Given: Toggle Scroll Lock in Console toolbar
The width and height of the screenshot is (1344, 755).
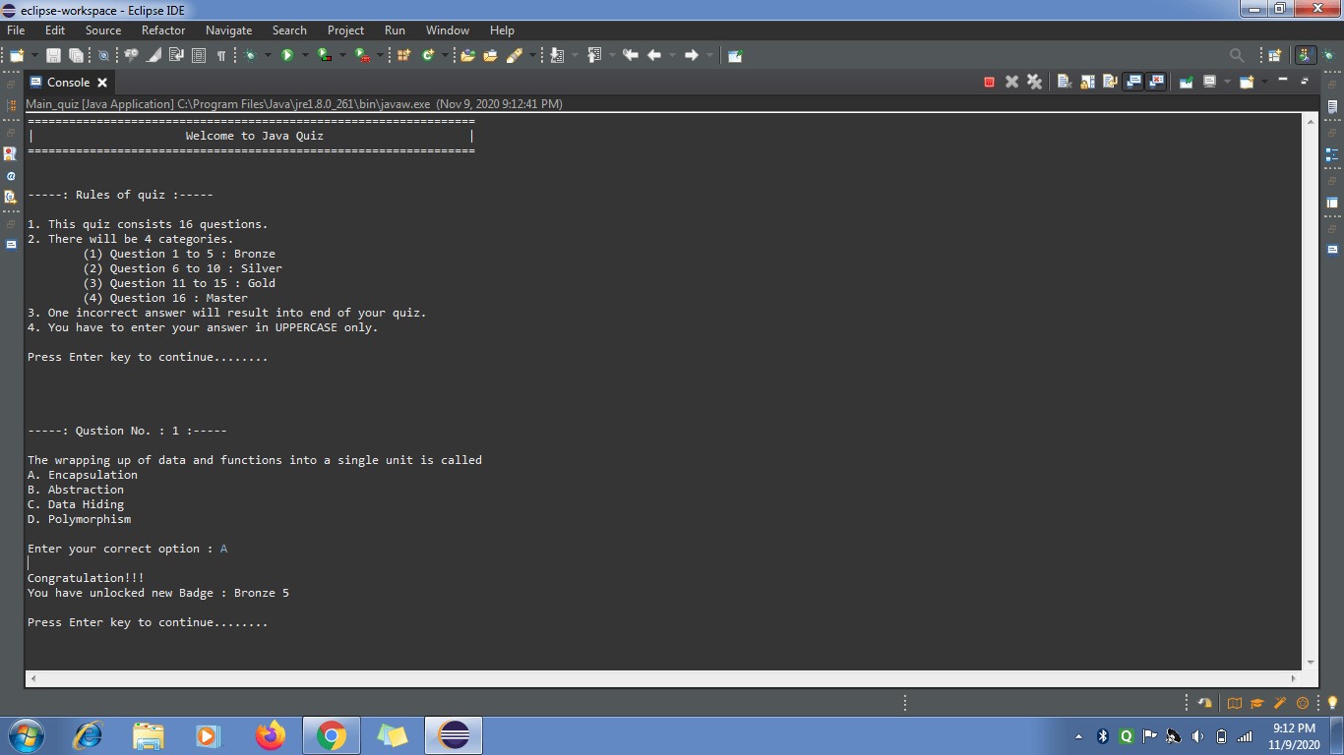Looking at the screenshot, I should tap(1087, 82).
